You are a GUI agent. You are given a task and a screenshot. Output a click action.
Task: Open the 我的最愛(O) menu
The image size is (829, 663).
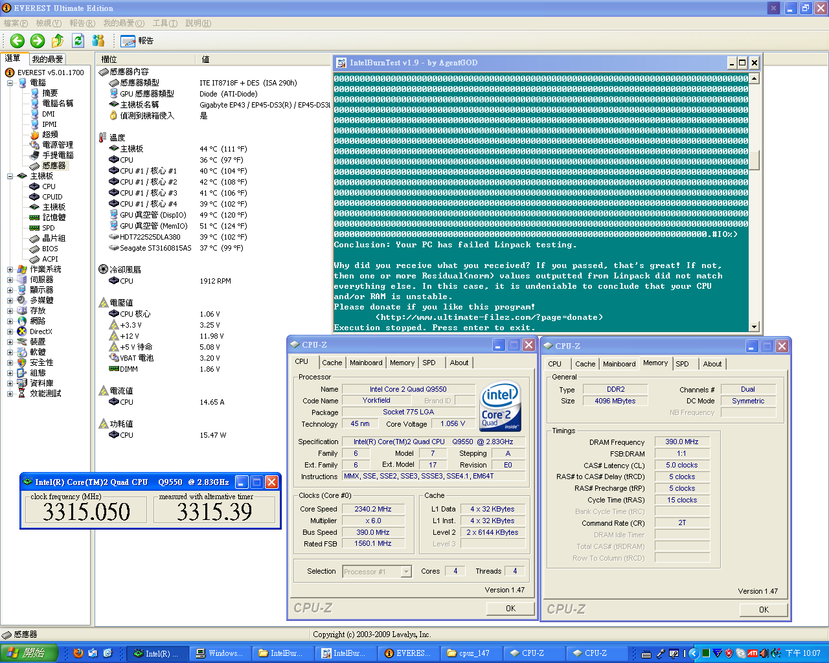tap(124, 23)
